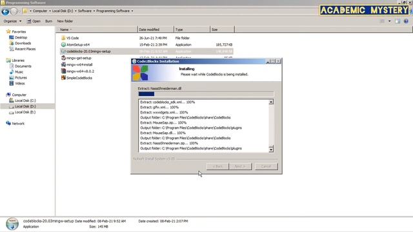The image size is (413, 232).
Task: Select the codeblocks-20.03mingw-setup file row
Action: click(x=146, y=52)
